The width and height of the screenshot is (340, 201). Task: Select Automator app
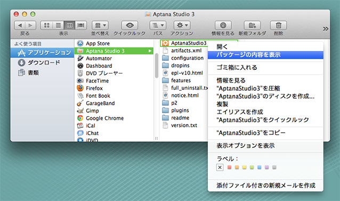tap(114, 58)
